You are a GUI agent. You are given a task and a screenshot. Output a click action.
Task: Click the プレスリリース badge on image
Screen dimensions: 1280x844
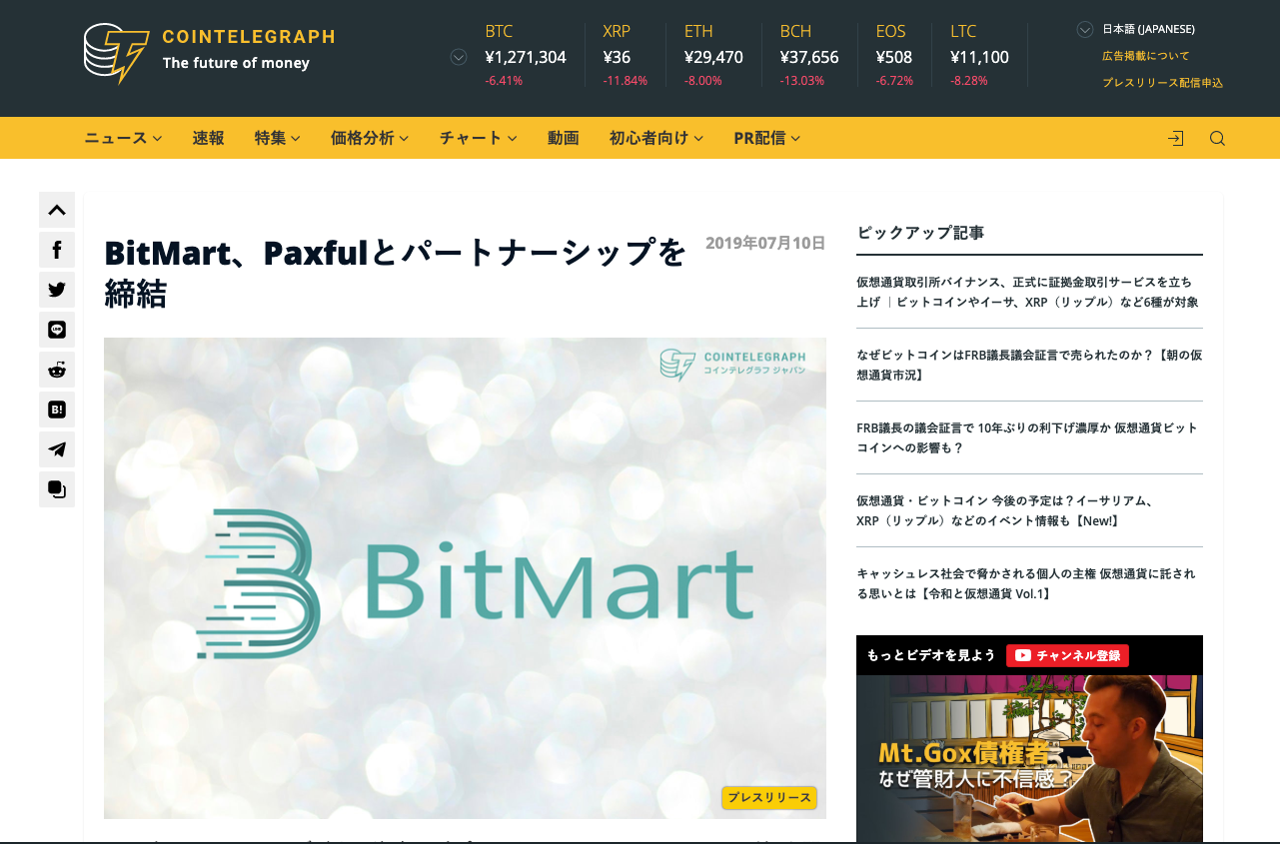coord(769,798)
